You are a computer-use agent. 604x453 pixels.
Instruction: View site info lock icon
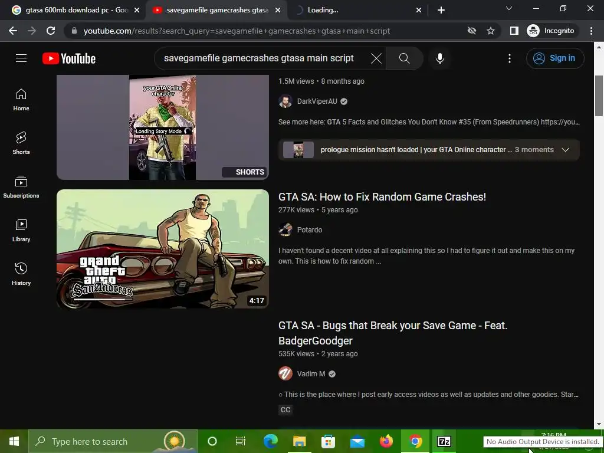[x=74, y=31]
